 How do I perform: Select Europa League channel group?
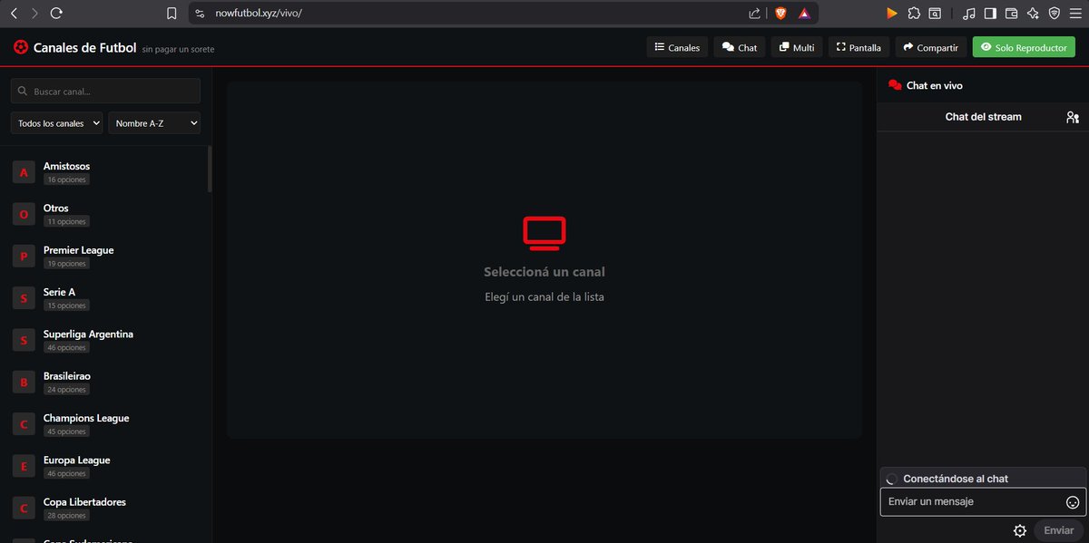pos(104,467)
